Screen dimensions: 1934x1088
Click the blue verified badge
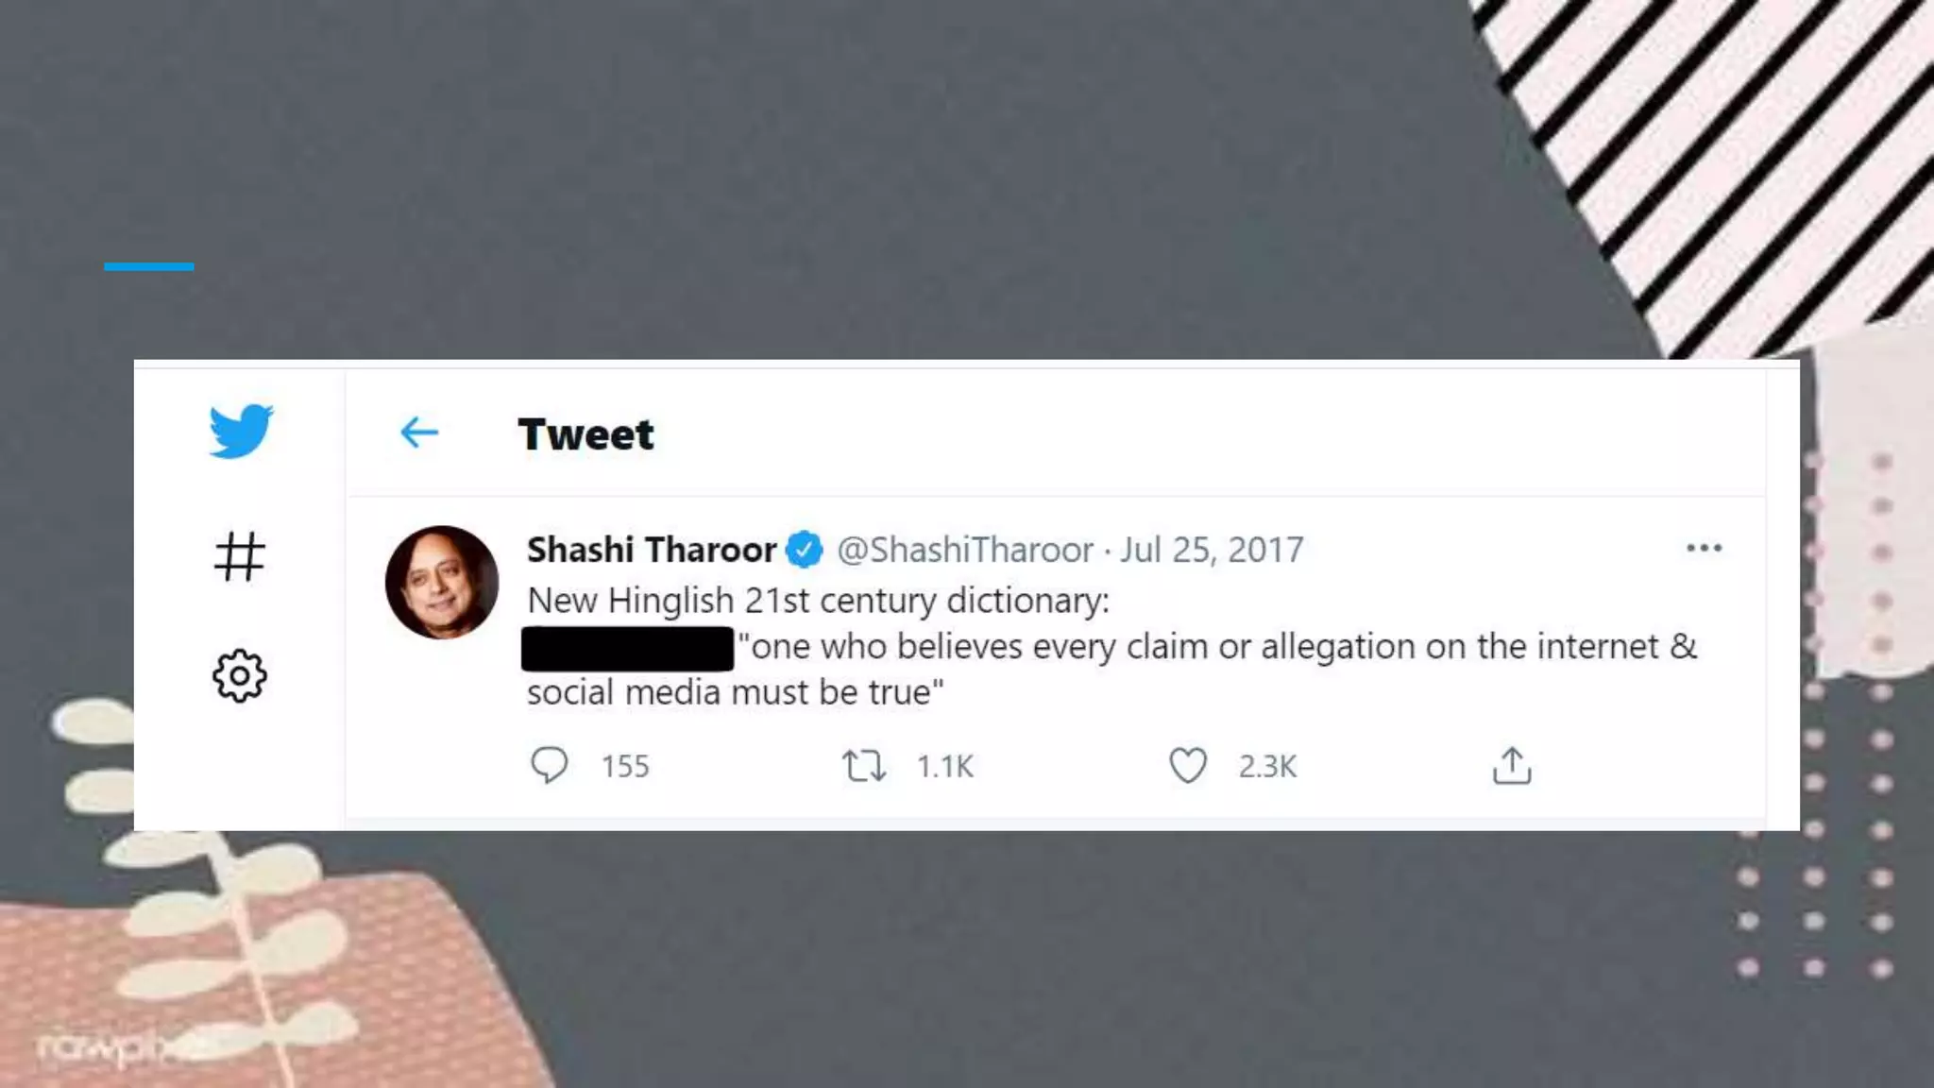(x=805, y=550)
